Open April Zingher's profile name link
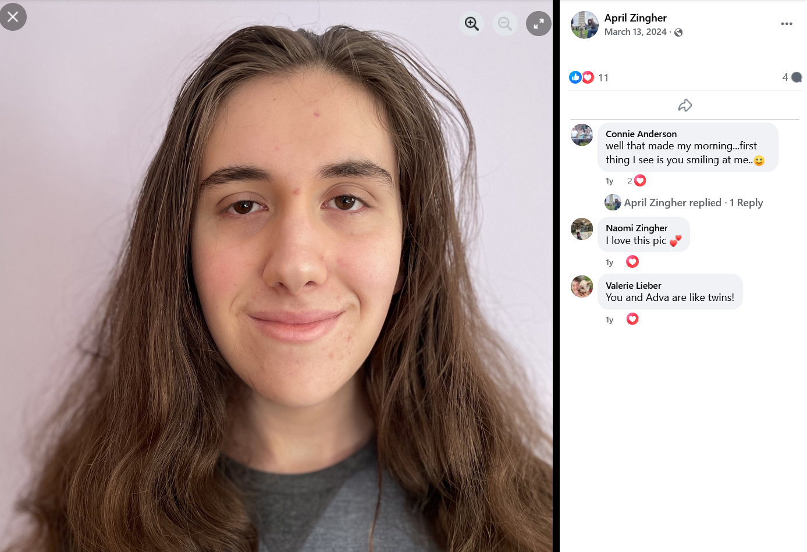Screen dimensions: 807x552 [x=635, y=18]
